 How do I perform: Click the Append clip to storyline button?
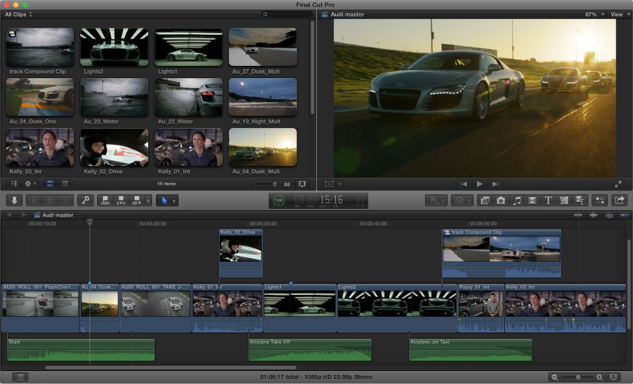137,200
